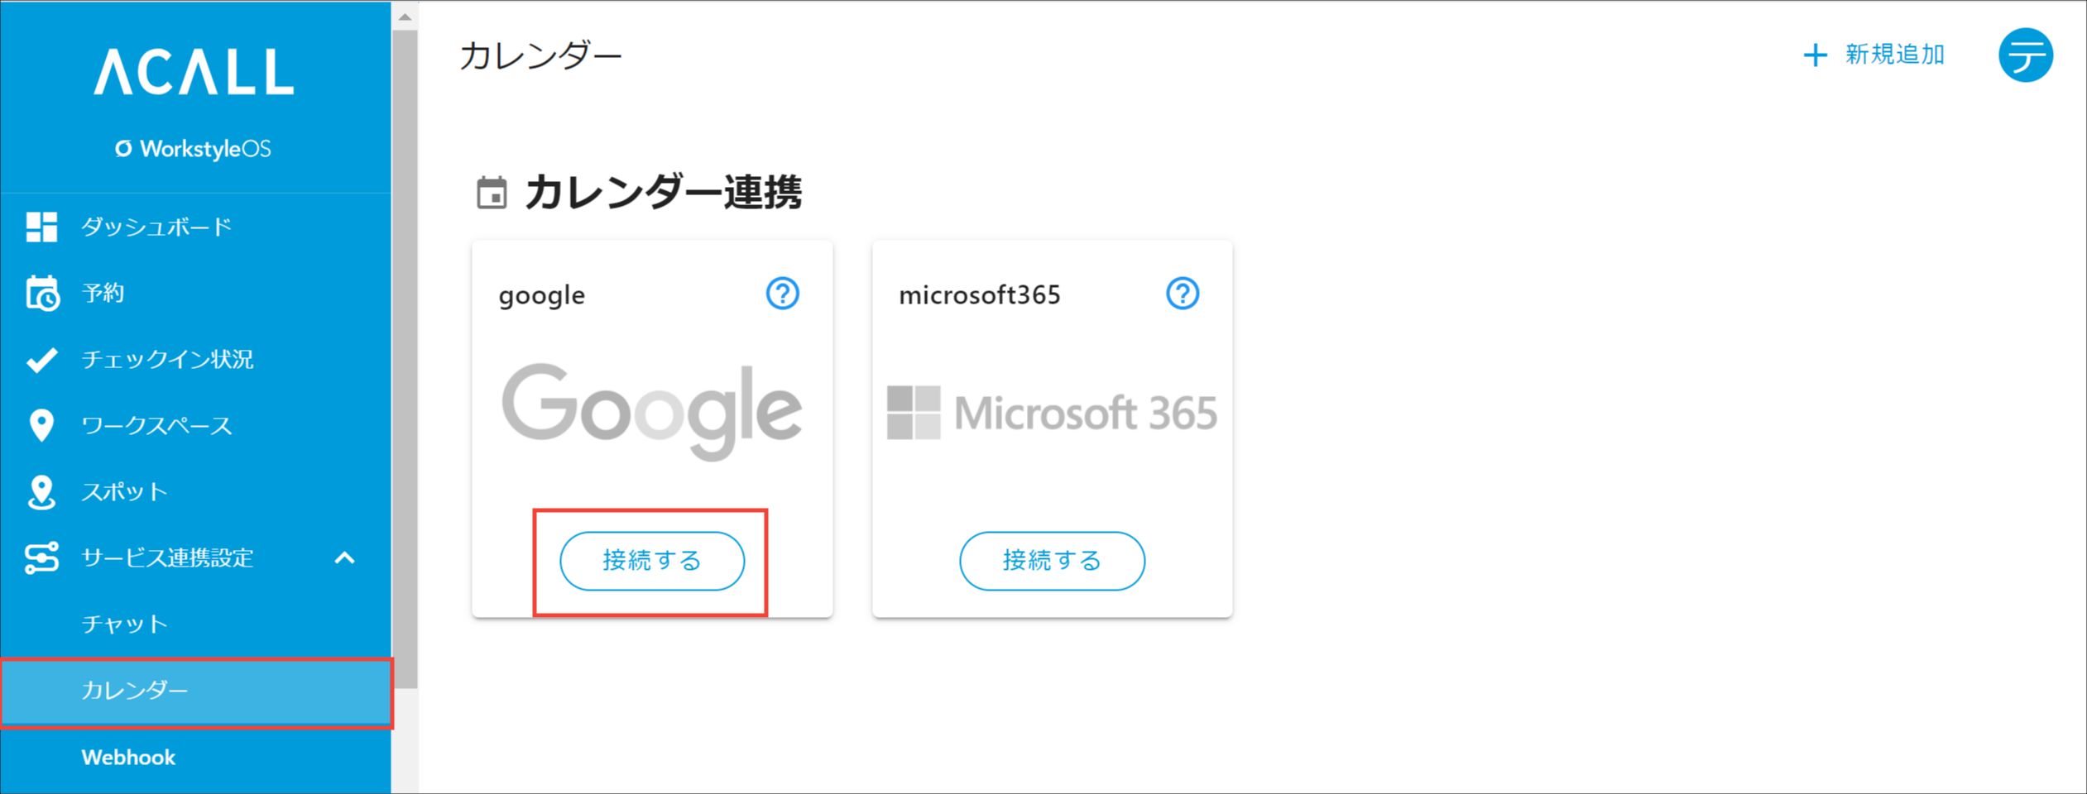2087x794 pixels.
Task: Click the service integration settings icon
Action: tap(41, 558)
